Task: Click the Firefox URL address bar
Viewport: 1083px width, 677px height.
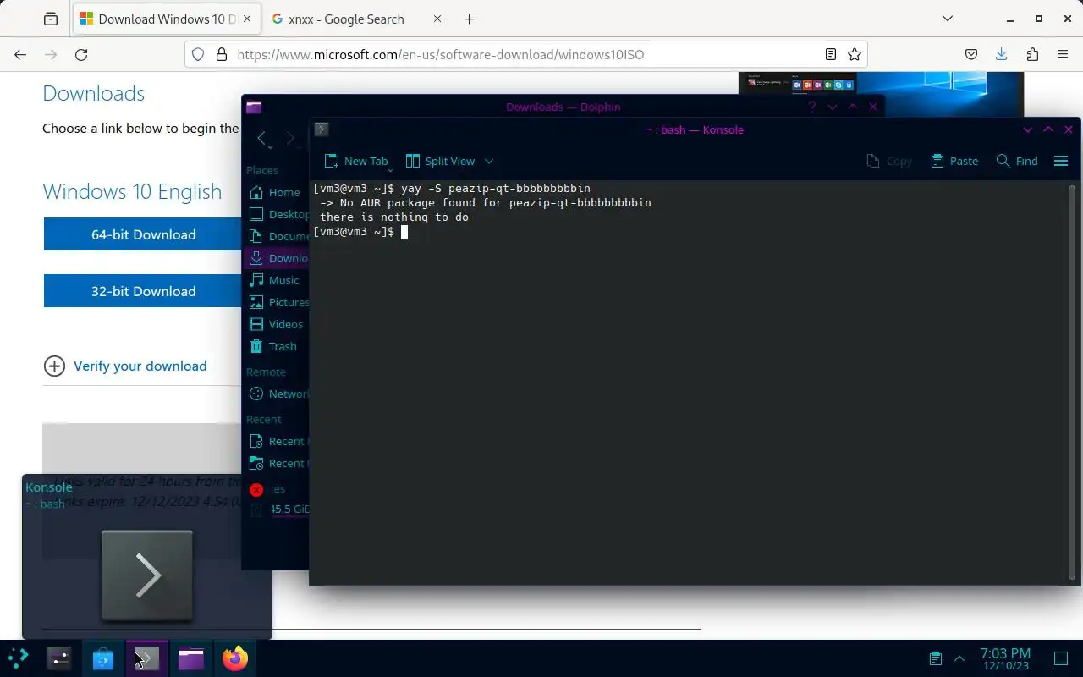Action: click(525, 54)
